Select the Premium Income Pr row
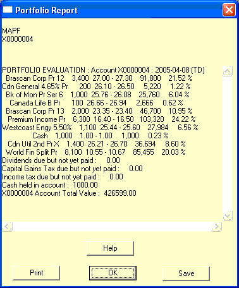The height and width of the screenshot is (288, 239). click(x=102, y=119)
